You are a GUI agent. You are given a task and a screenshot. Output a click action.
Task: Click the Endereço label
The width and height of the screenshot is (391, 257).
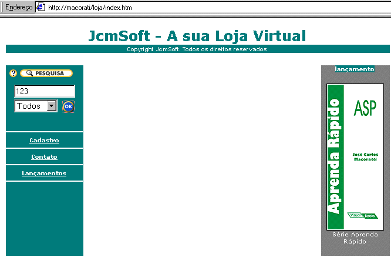[x=19, y=7]
